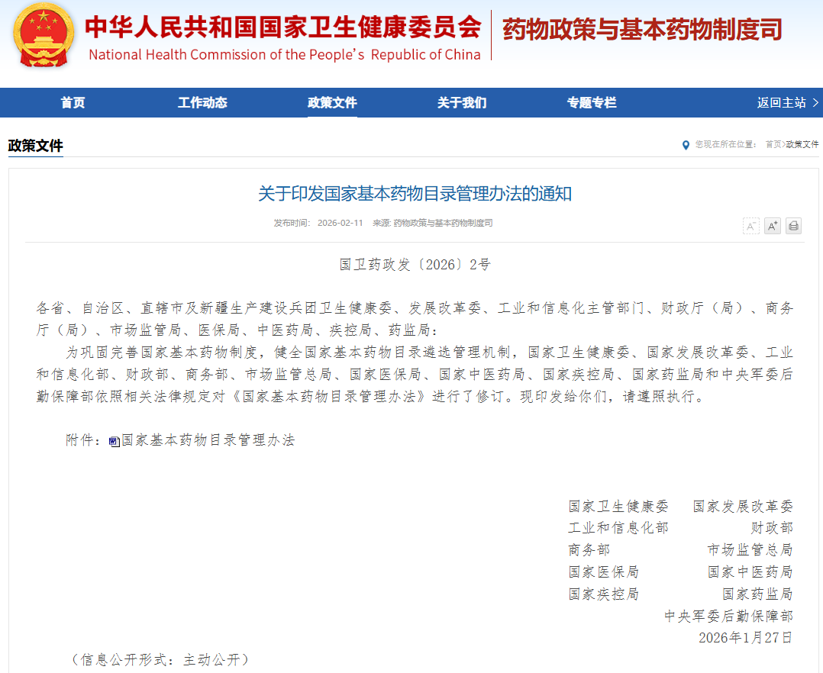Click the national emblem logo
This screenshot has width=823, height=673.
pos(44,35)
